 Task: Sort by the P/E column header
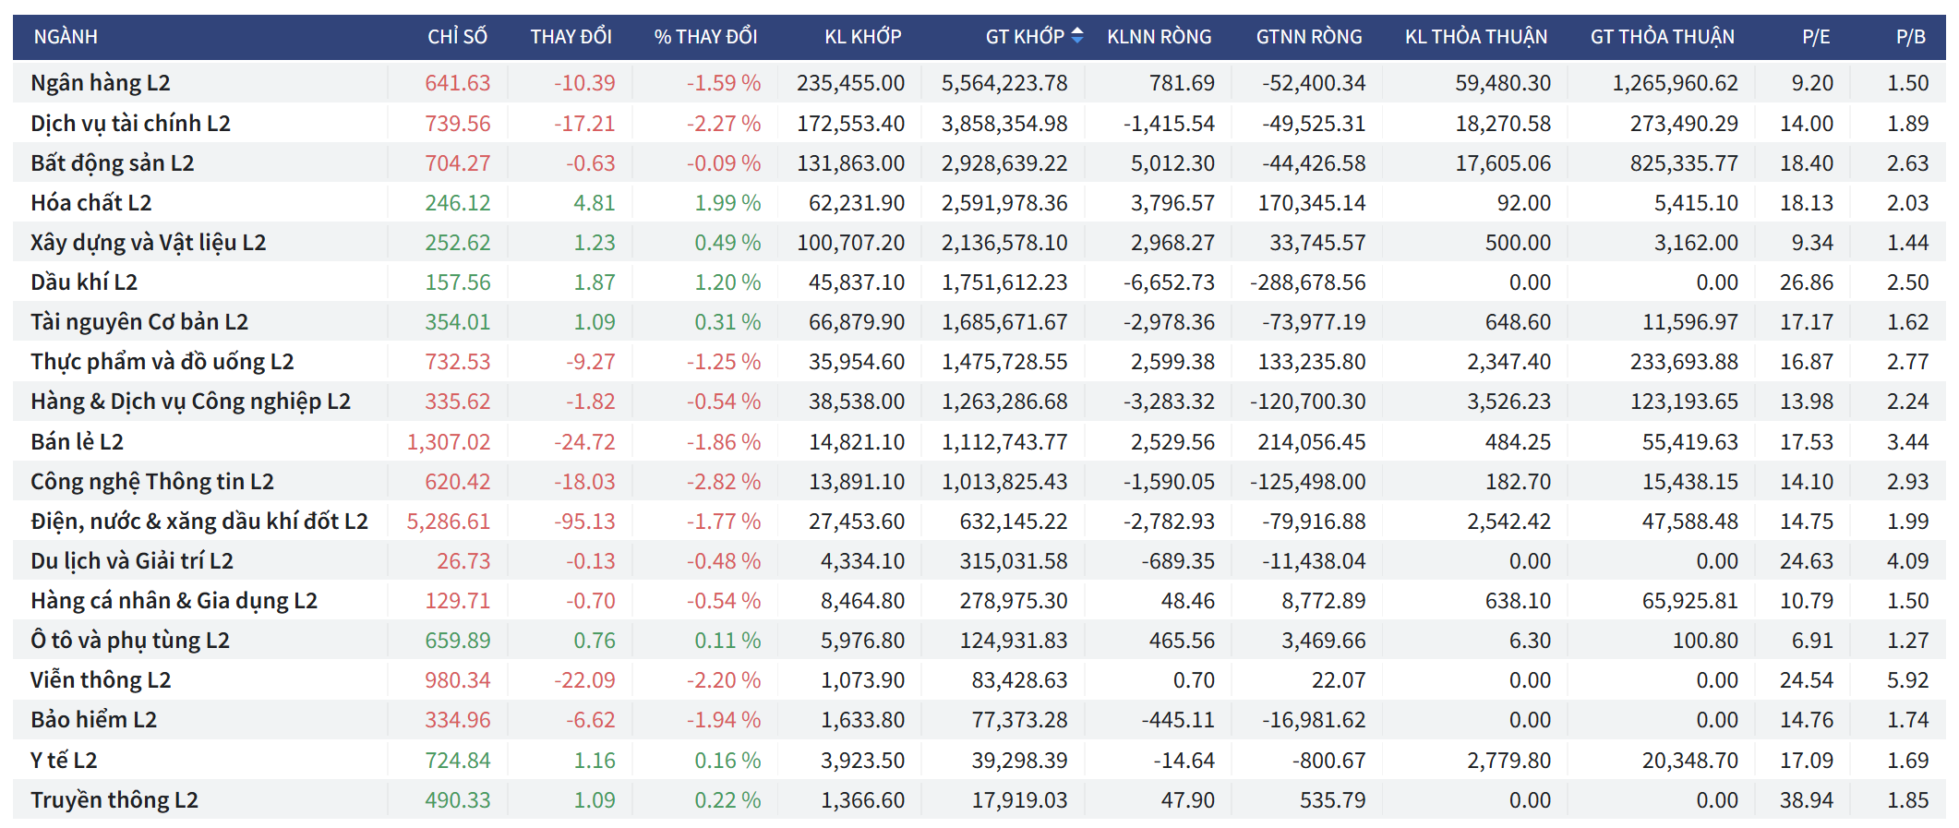pyautogui.click(x=1815, y=37)
